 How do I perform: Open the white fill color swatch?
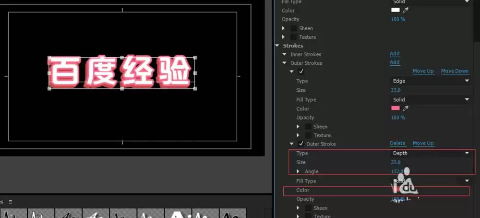395,10
